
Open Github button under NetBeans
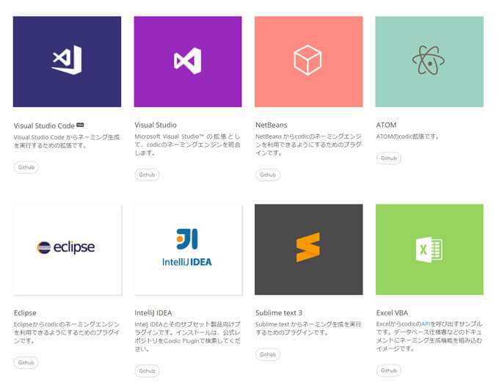click(x=268, y=175)
